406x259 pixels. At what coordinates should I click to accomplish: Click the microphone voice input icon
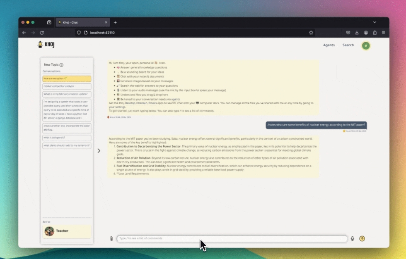click(x=353, y=238)
